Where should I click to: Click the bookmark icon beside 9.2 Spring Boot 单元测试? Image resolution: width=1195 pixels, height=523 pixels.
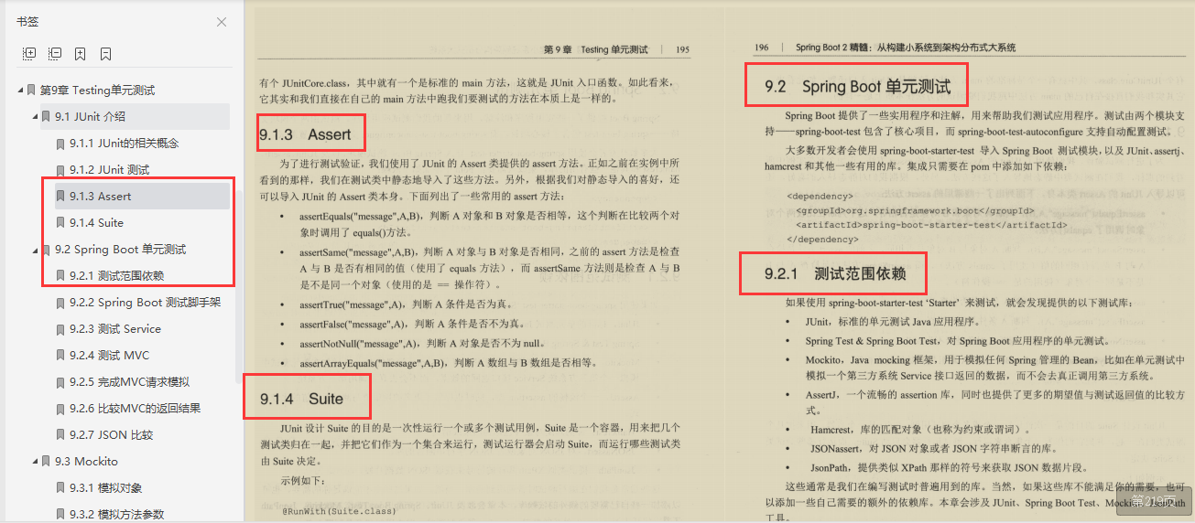[x=45, y=250]
